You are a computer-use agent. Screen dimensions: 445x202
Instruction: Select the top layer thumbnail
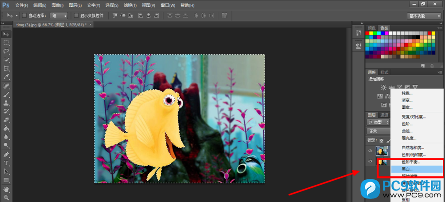tap(382, 151)
